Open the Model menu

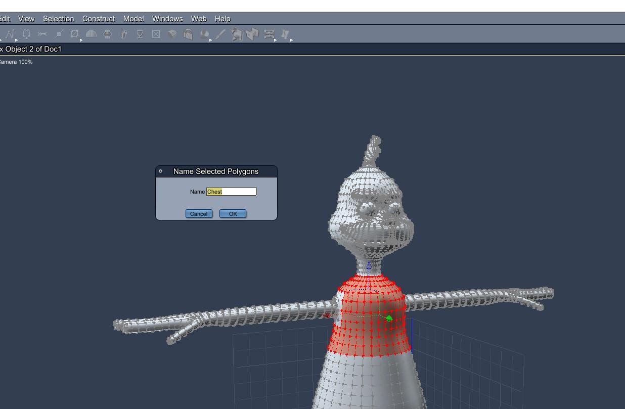pos(133,19)
